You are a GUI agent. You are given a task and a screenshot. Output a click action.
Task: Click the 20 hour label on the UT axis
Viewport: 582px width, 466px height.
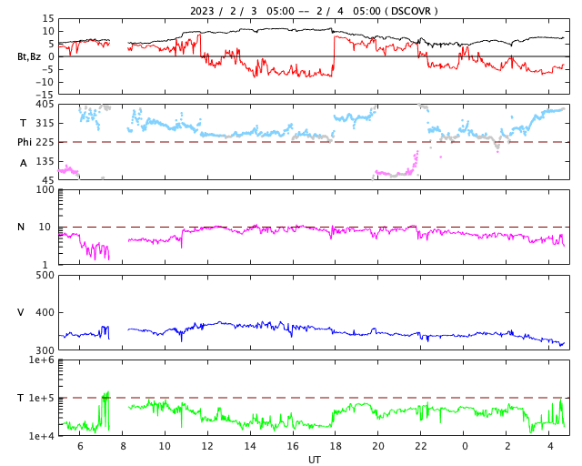(x=378, y=446)
